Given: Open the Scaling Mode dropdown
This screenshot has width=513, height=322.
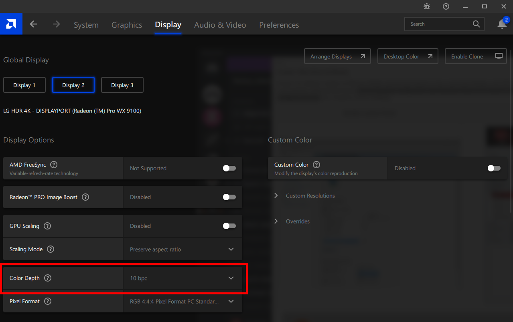Looking at the screenshot, I should 182,249.
